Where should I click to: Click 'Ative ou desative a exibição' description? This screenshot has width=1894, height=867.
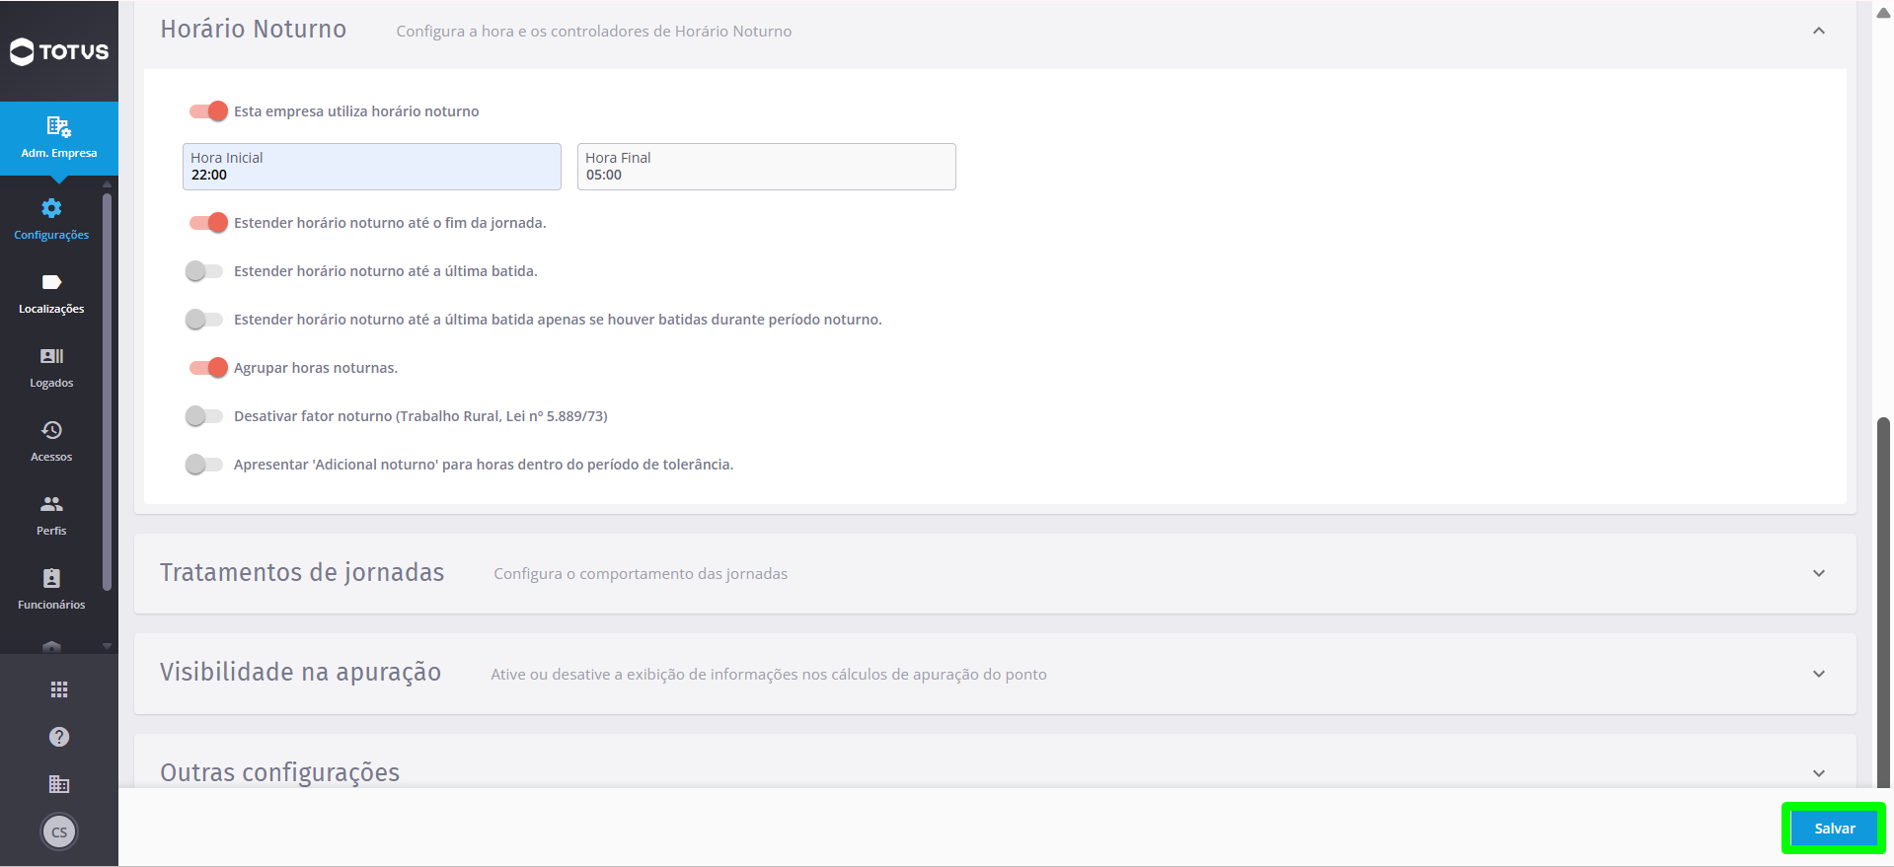(x=769, y=675)
